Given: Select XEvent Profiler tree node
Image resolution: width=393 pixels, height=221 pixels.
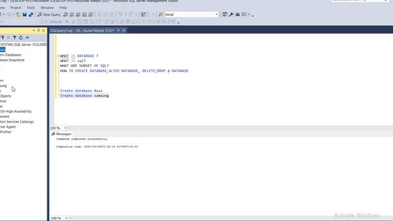Looking at the screenshot, I should (6, 132).
